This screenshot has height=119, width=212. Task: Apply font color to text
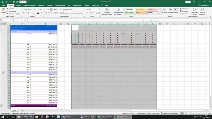pos(42,13)
